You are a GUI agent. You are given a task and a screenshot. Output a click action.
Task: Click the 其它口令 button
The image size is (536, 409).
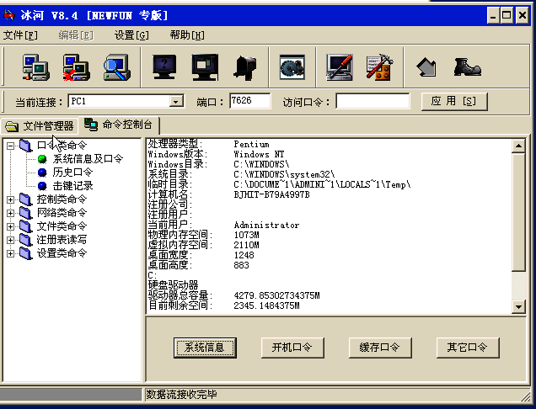pos(467,348)
